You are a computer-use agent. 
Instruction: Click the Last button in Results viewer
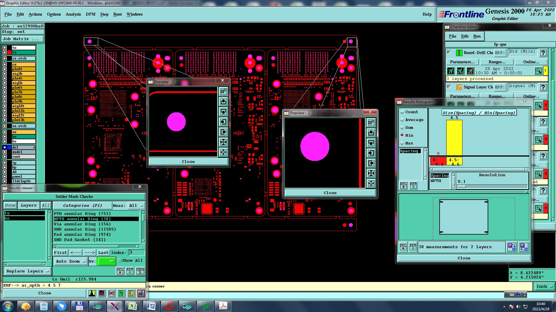tap(103, 252)
